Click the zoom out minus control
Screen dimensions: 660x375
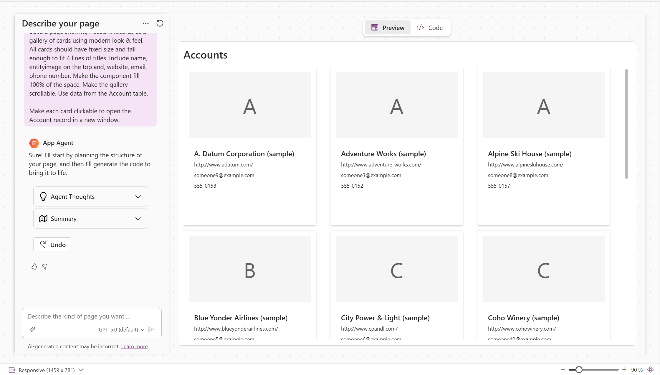(x=563, y=370)
